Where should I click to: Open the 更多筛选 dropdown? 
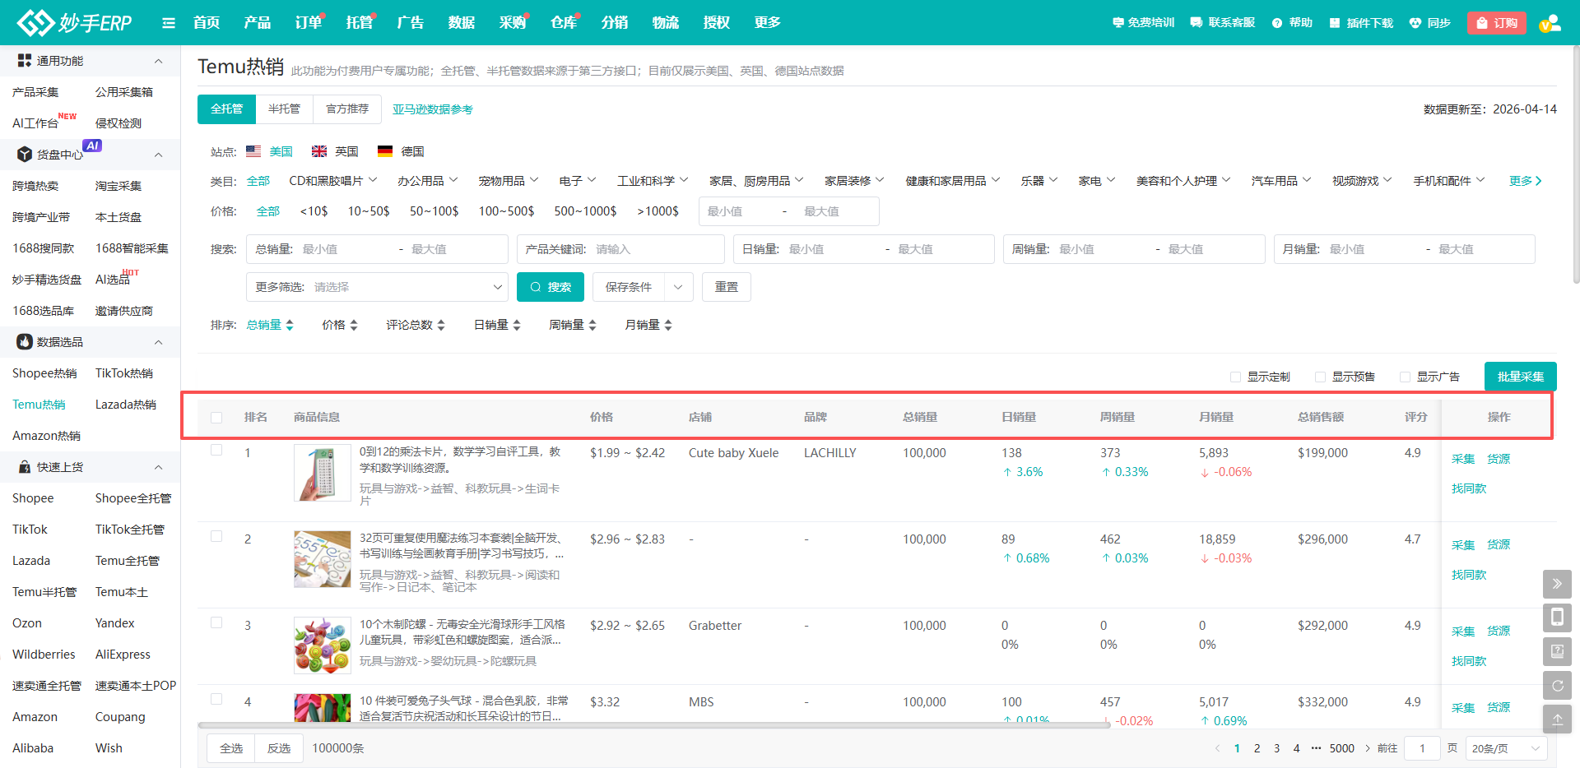pos(377,287)
